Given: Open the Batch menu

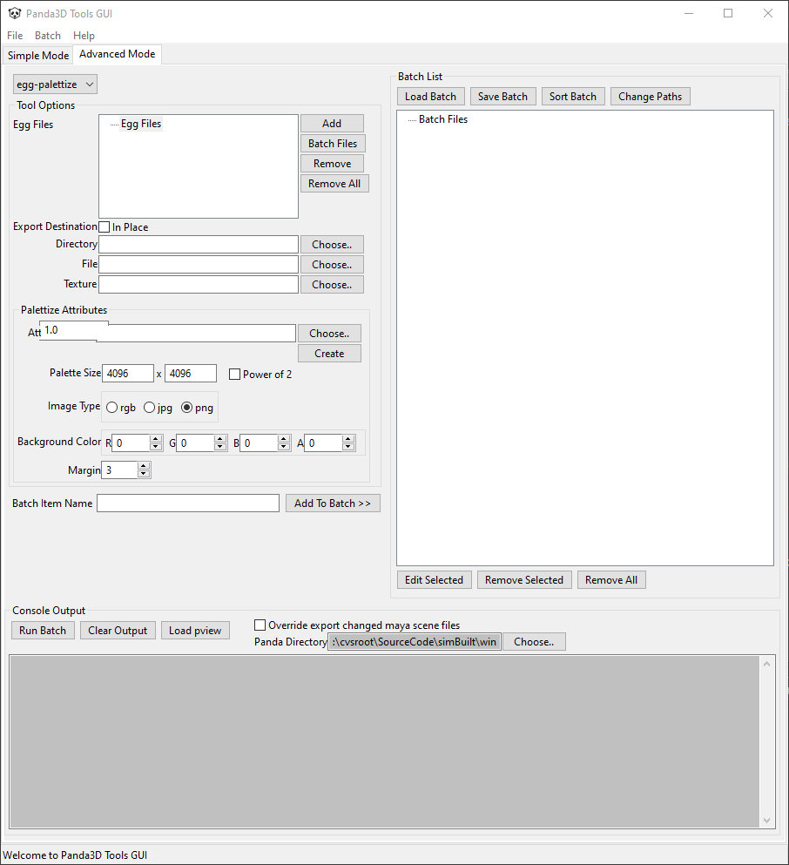Looking at the screenshot, I should (47, 36).
